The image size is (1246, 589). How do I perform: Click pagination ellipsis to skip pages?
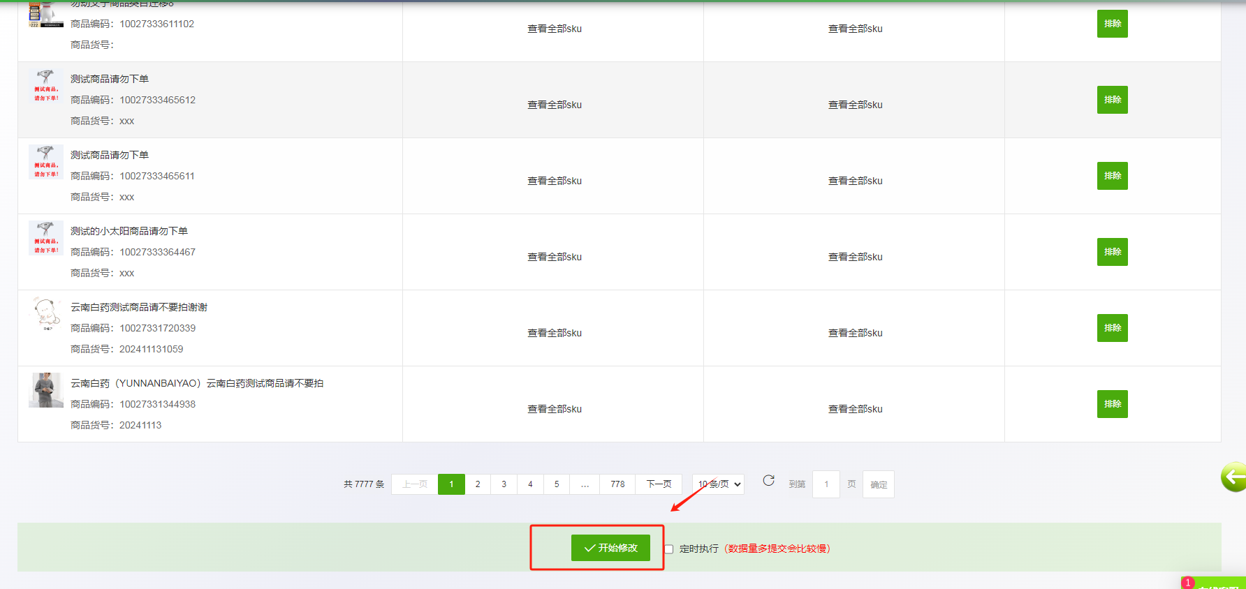[585, 484]
